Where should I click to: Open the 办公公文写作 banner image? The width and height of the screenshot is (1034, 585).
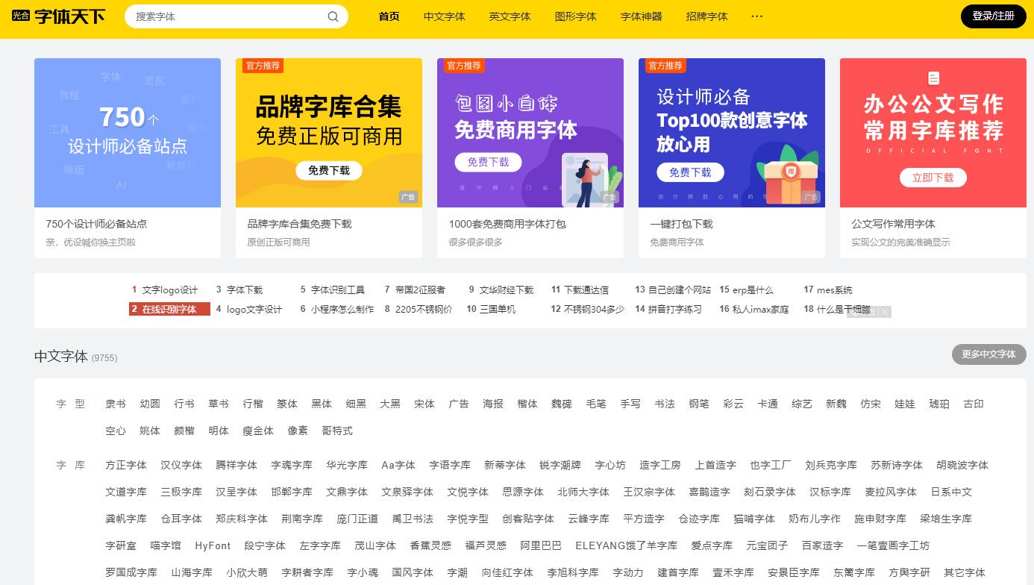(933, 133)
